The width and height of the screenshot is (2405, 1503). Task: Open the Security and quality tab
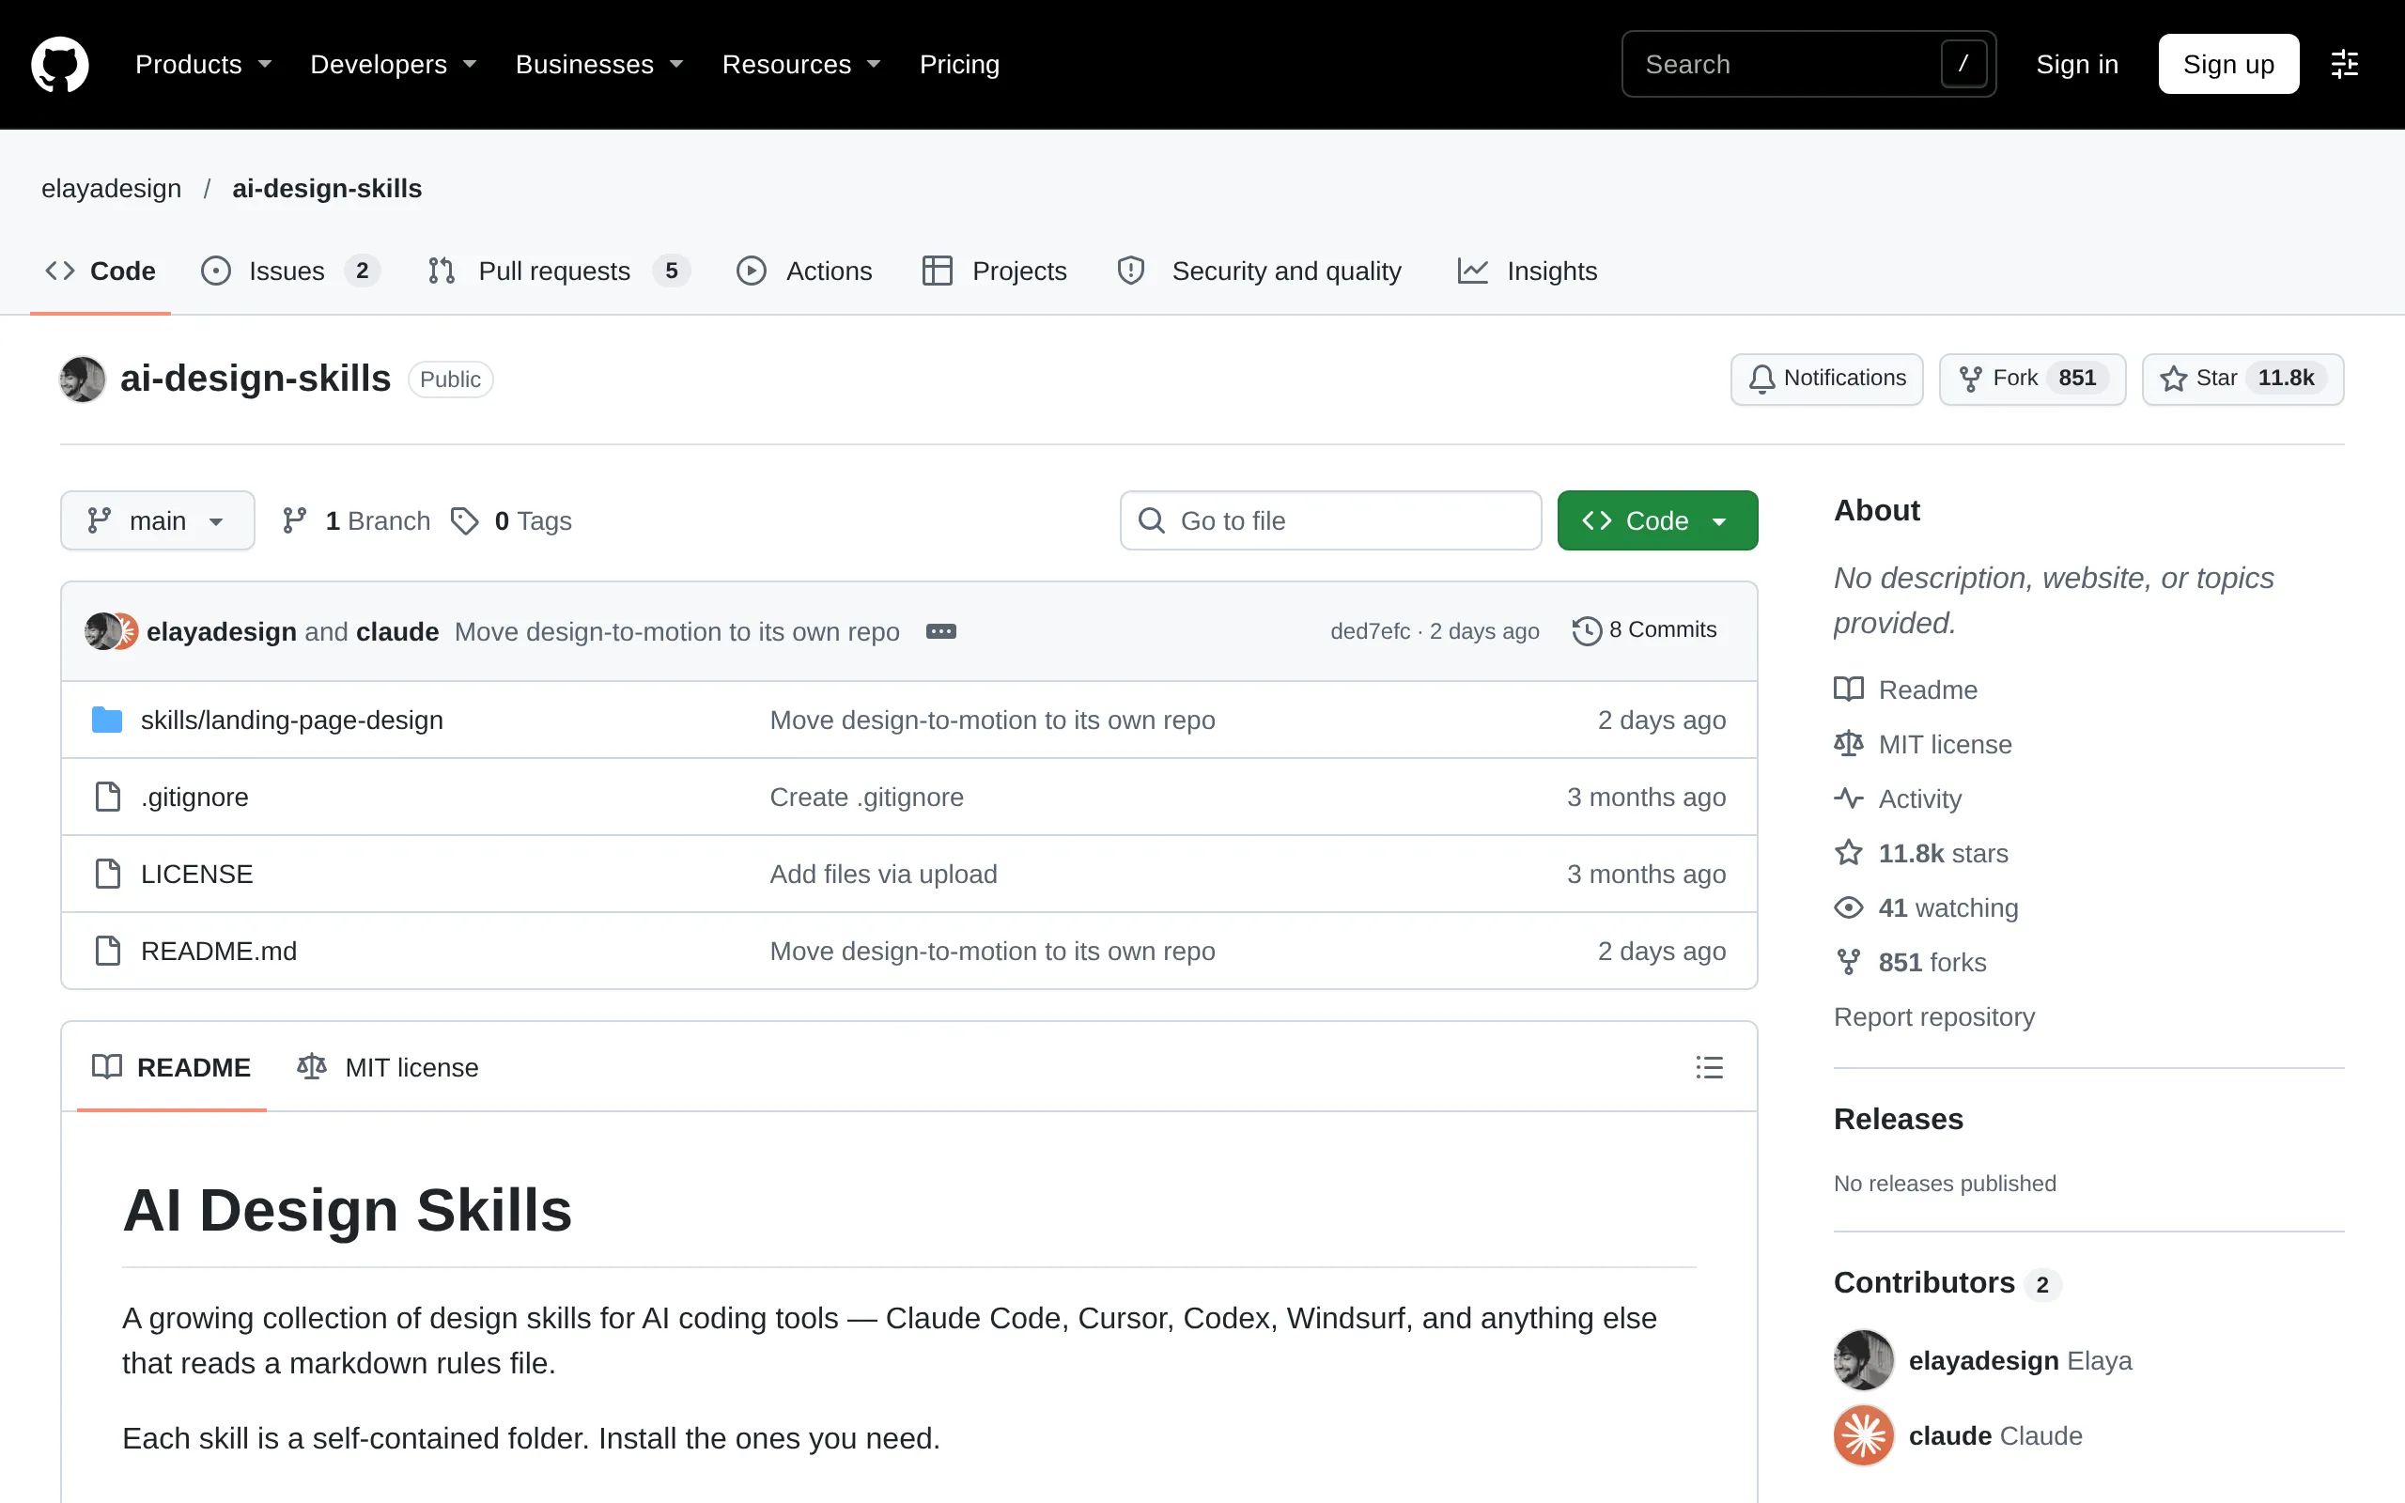tap(1258, 271)
